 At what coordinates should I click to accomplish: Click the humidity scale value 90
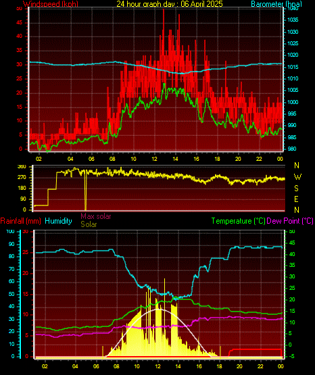click(x=11, y=244)
